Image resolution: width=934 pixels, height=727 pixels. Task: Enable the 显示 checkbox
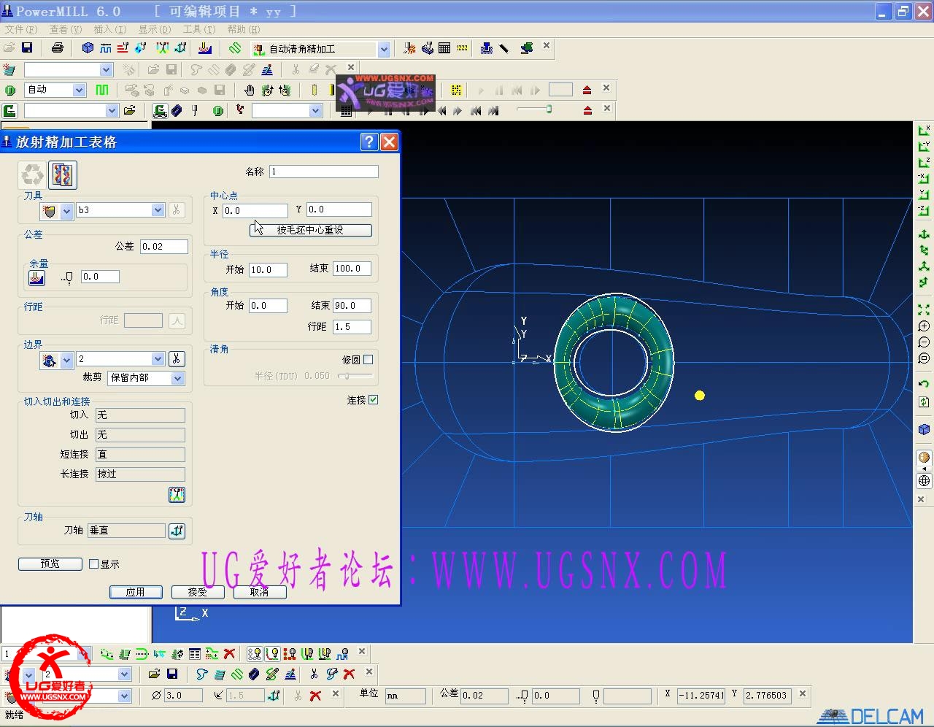(93, 563)
